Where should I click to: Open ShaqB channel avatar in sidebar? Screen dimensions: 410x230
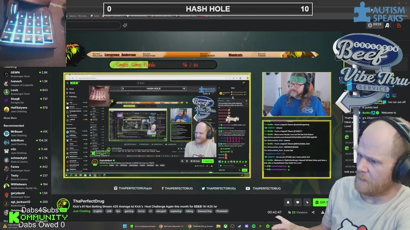pos(6,101)
